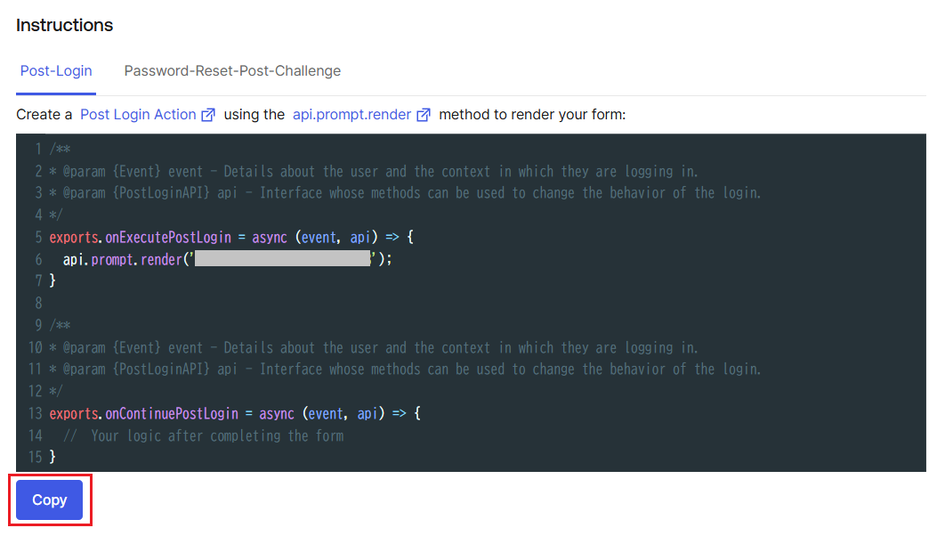
Task: Click the api.prompt.render call text on line 6
Action: point(122,259)
